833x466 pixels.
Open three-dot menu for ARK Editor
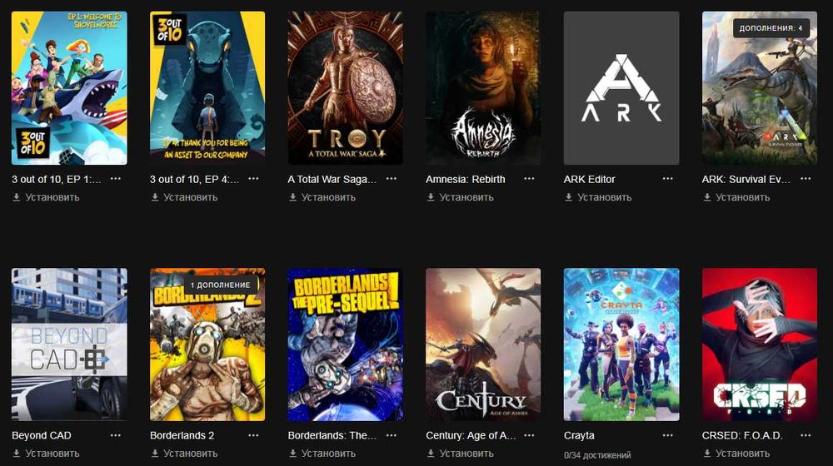[x=667, y=179]
